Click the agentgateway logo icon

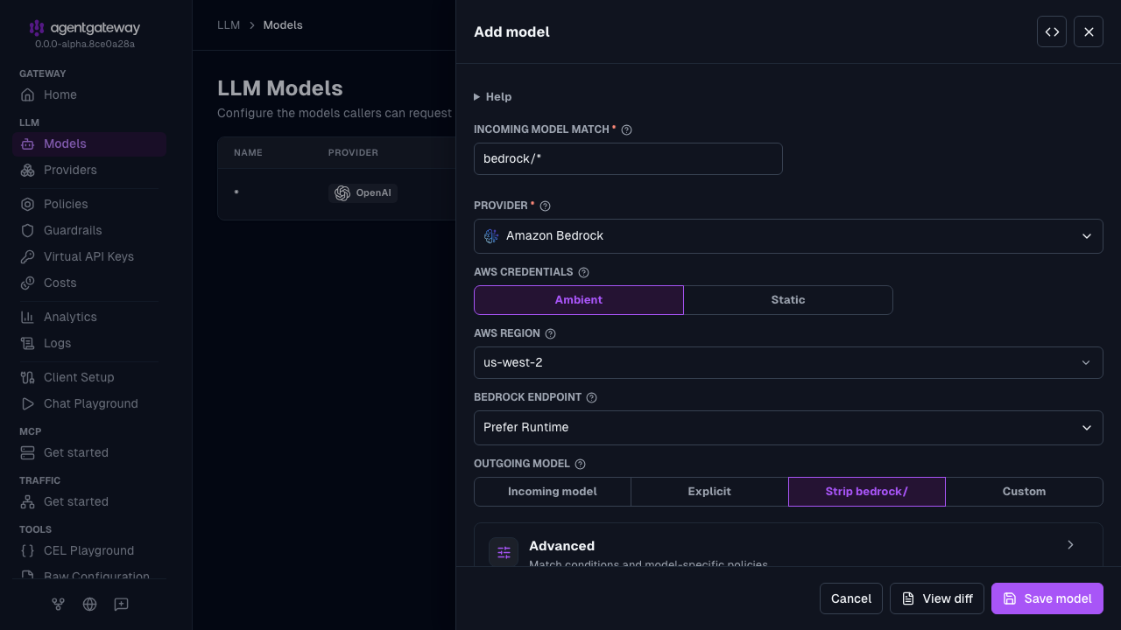click(x=37, y=28)
